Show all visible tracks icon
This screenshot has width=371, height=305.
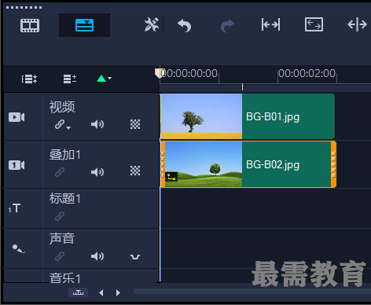point(29,79)
